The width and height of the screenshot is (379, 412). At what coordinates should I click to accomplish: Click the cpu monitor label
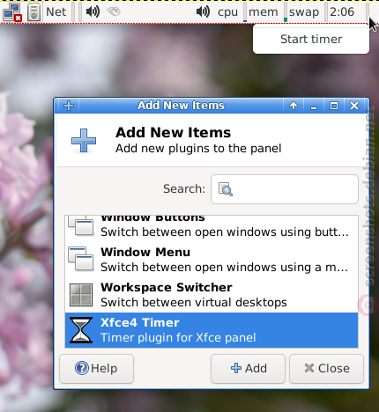(227, 12)
